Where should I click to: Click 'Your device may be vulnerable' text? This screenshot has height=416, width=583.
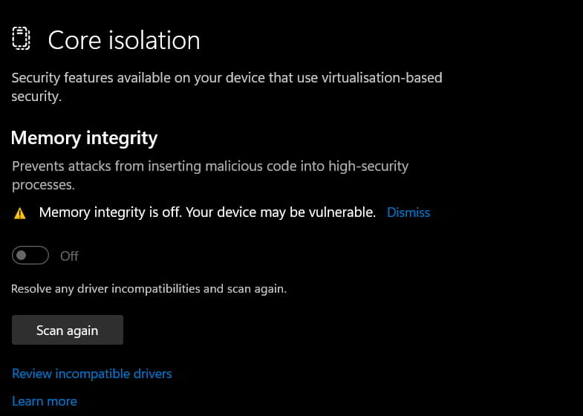[281, 212]
